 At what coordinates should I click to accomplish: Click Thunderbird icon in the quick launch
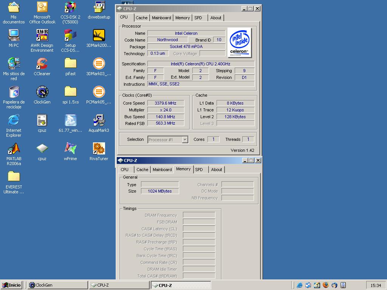pyautogui.click(x=334, y=285)
